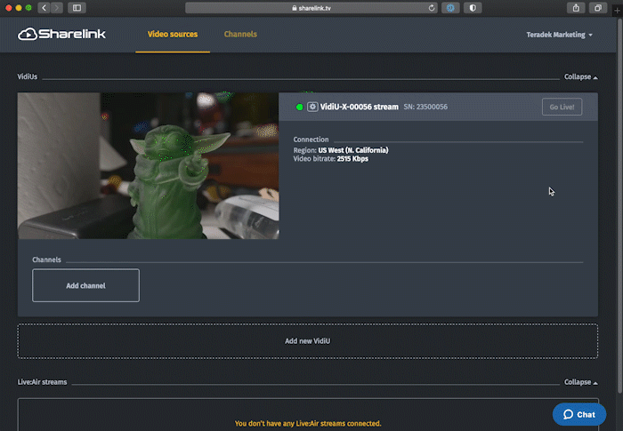
Task: Click Add new VidiU area
Action: pos(307,340)
